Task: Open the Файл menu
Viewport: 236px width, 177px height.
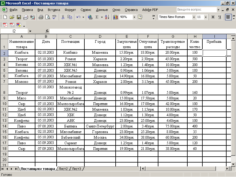Action: pos(13,10)
